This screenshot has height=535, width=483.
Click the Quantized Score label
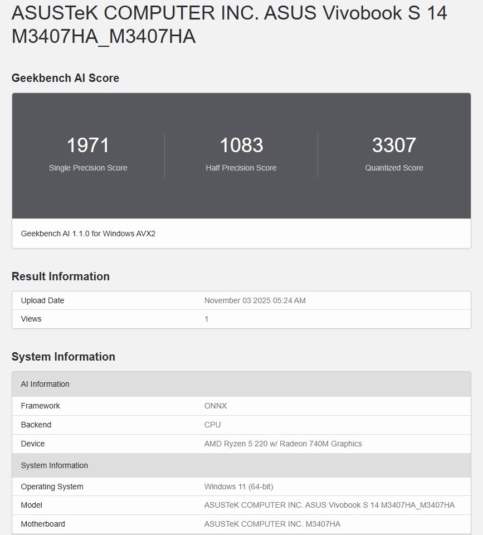pos(394,168)
